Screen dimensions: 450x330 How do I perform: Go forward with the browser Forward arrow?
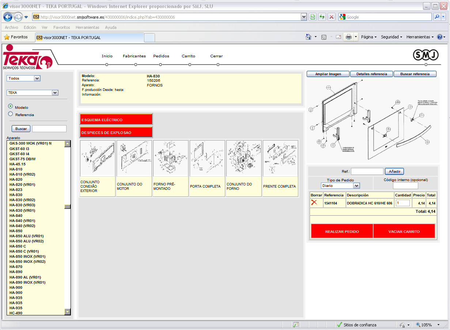pyautogui.click(x=18, y=17)
